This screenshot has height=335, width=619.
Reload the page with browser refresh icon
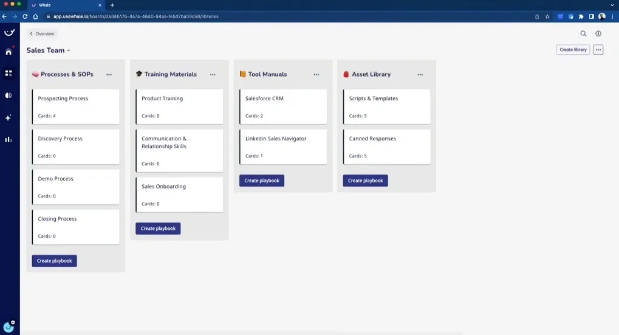point(25,16)
